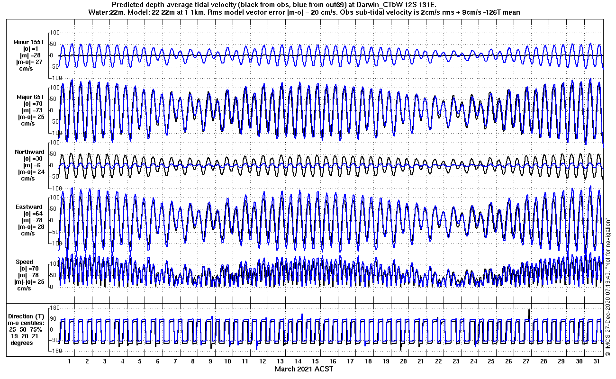Viewport: 616px width, 379px height.
Task: Click the "March 2021 ACST" axis label
Action: pos(304,369)
